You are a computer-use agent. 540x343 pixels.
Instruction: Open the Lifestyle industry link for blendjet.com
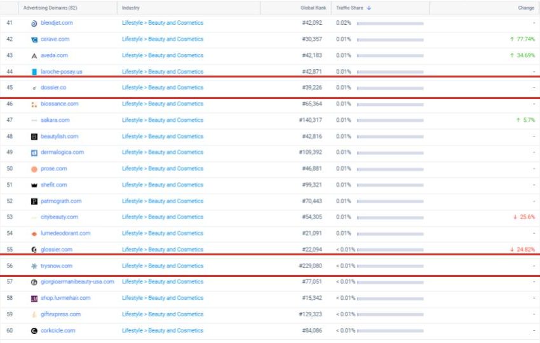[132, 23]
